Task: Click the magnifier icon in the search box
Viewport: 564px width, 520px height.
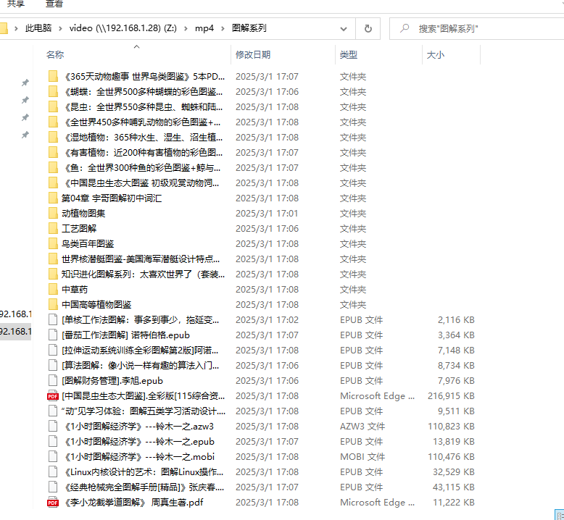Action: click(403, 28)
